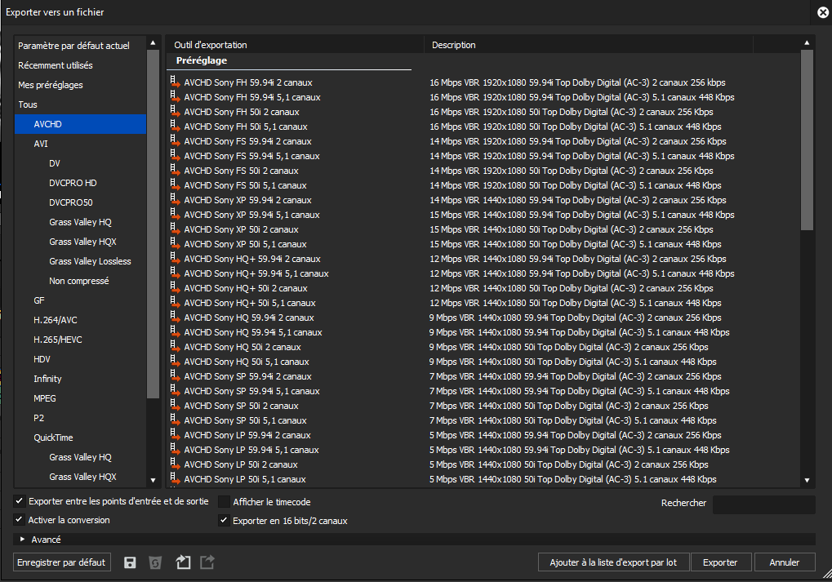Click the Rechercher search field
Viewport: 832px width, 582px height.
[x=763, y=504]
